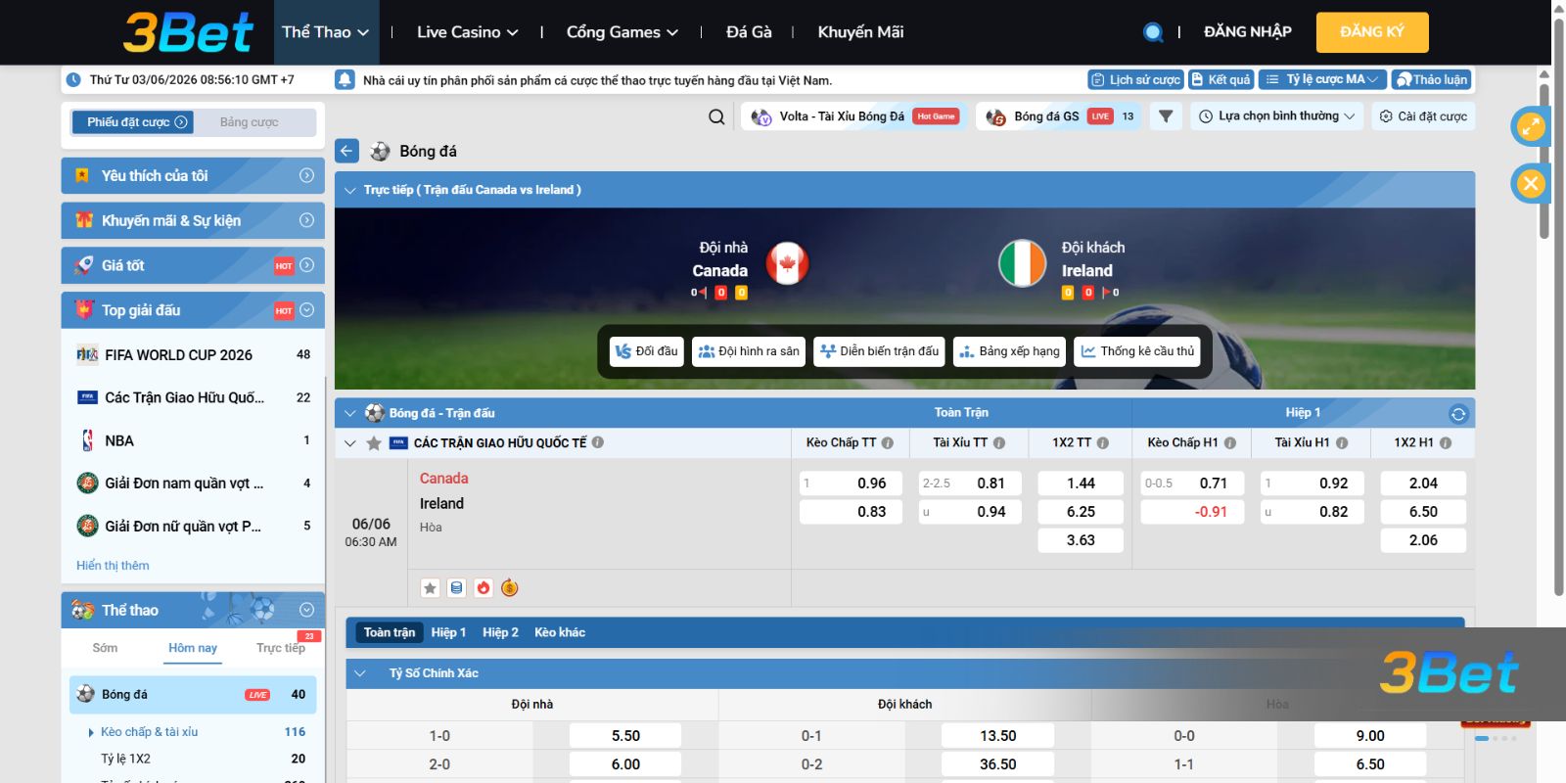Collapse the Tỷ Số Chính Xác section
1566x783 pixels.
click(x=359, y=673)
